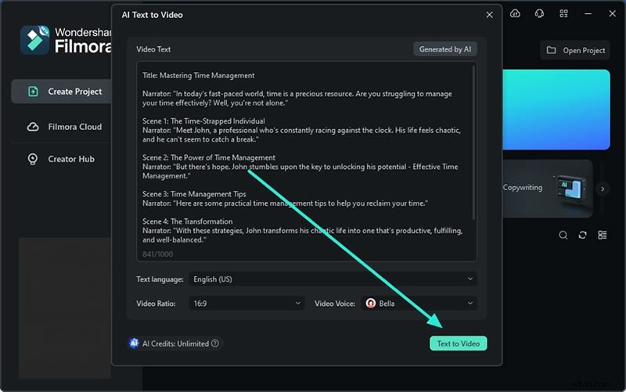Click the Filmora Cloud cloud icon

click(33, 127)
